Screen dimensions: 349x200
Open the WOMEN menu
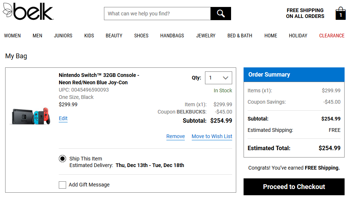[x=12, y=36]
